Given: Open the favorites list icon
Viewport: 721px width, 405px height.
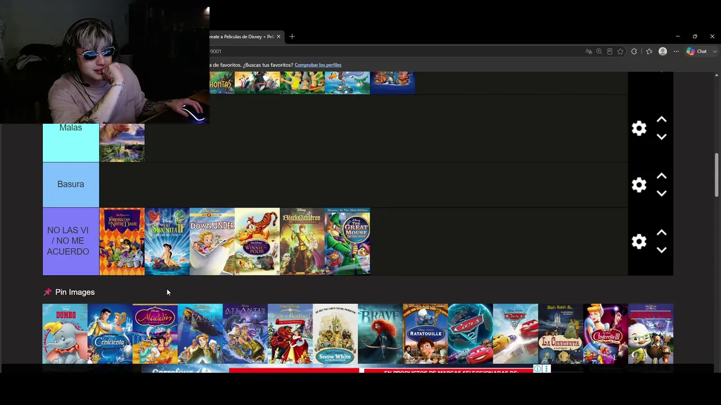Looking at the screenshot, I should [649, 51].
